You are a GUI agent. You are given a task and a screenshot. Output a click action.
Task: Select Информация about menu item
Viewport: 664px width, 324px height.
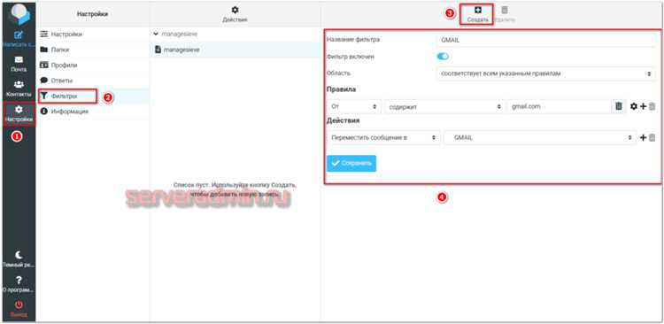pos(93,112)
